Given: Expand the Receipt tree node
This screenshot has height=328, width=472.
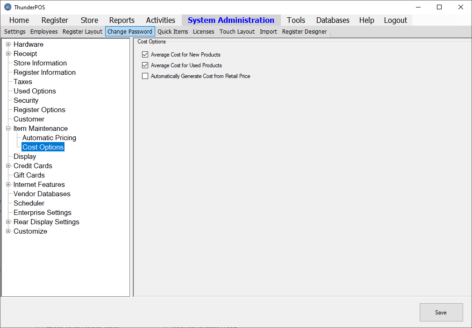Looking at the screenshot, I should tap(8, 54).
